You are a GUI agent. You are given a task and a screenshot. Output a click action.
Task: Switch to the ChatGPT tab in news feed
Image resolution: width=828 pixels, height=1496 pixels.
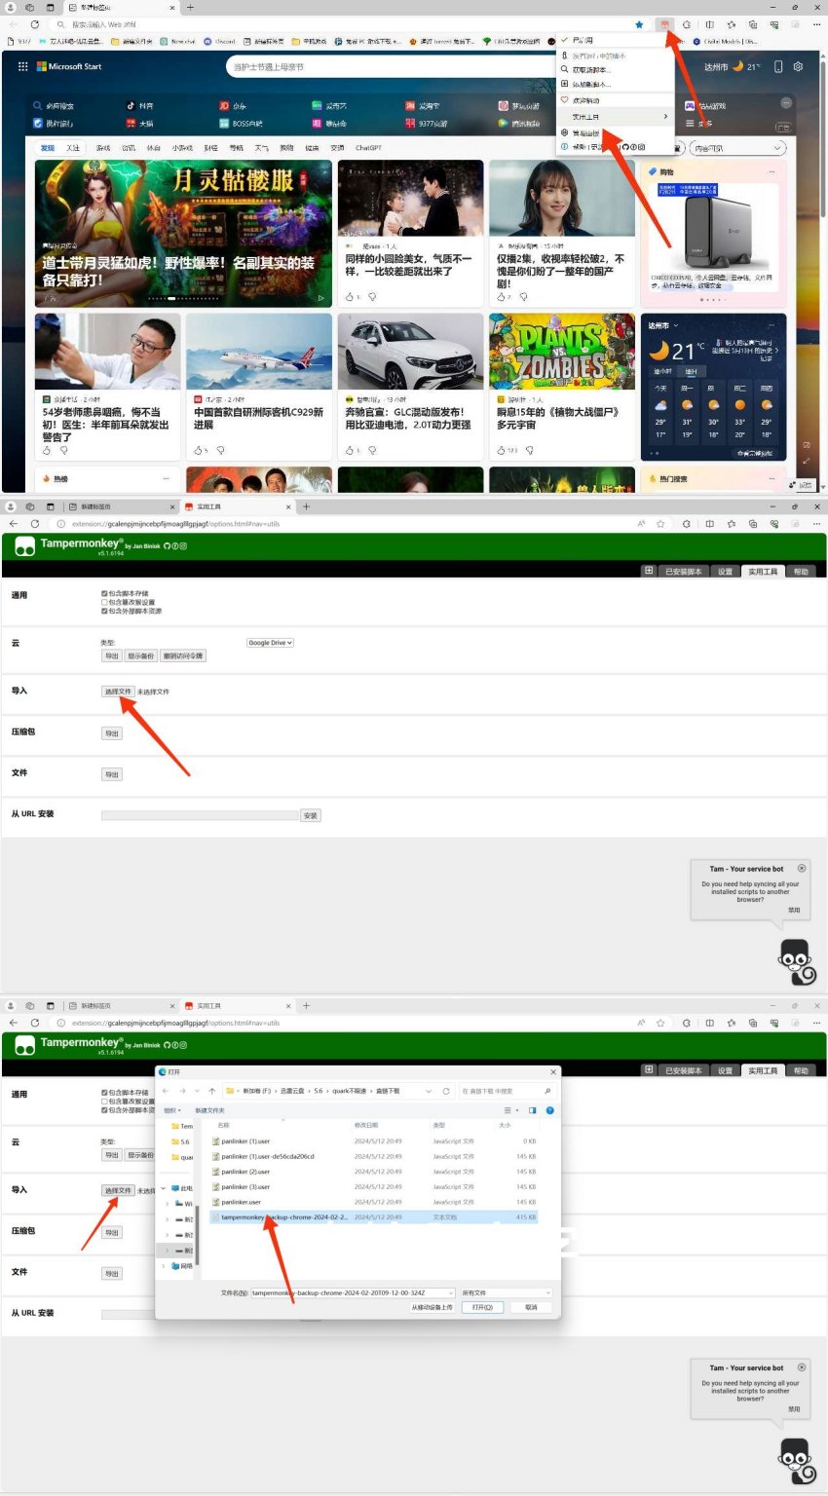[x=368, y=148]
